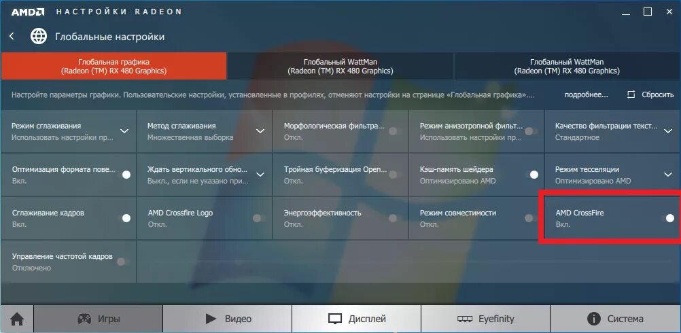Click Оптимизировано AMD under Кэш-память шейдера

pyautogui.click(x=457, y=181)
